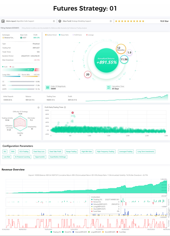Select the High-Frequency Trading tag

point(105,151)
